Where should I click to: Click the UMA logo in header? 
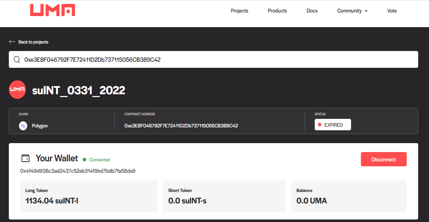coord(53,10)
